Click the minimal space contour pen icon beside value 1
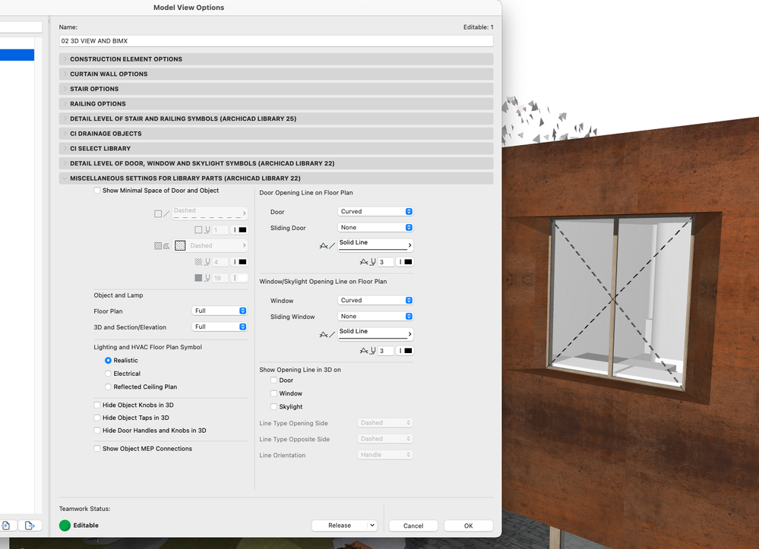The height and width of the screenshot is (549, 759). (202, 230)
